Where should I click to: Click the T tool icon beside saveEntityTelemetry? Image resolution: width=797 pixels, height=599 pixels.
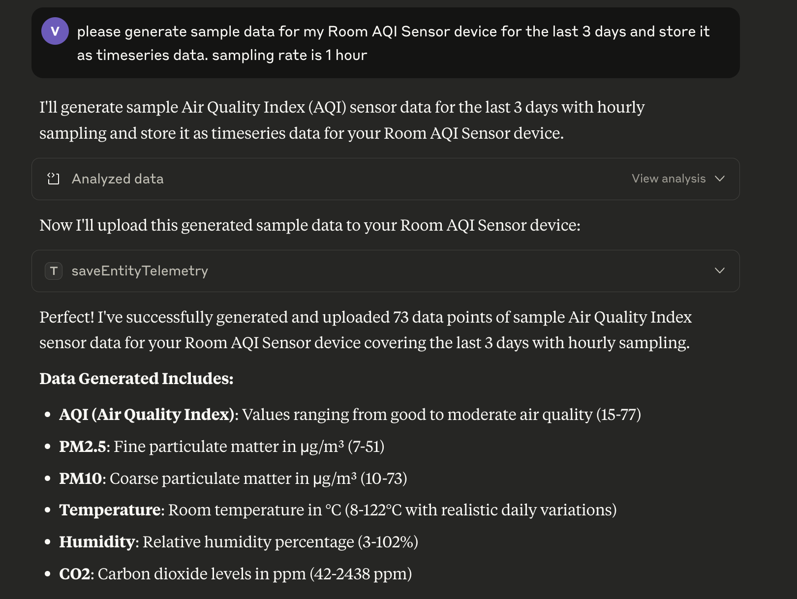54,270
